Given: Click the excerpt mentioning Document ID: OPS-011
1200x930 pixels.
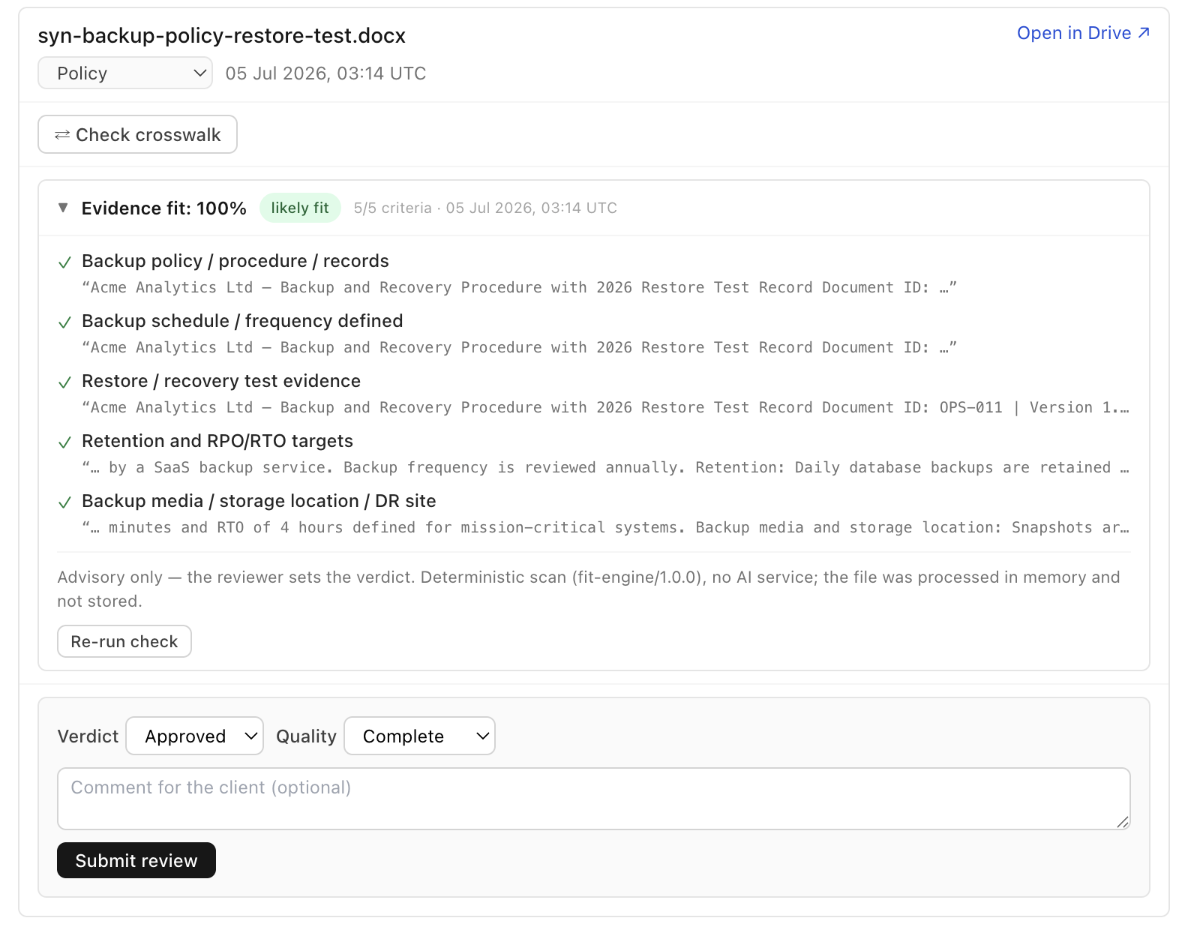Looking at the screenshot, I should click(605, 407).
